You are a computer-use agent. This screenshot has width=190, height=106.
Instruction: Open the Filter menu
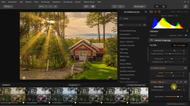(36, 2)
